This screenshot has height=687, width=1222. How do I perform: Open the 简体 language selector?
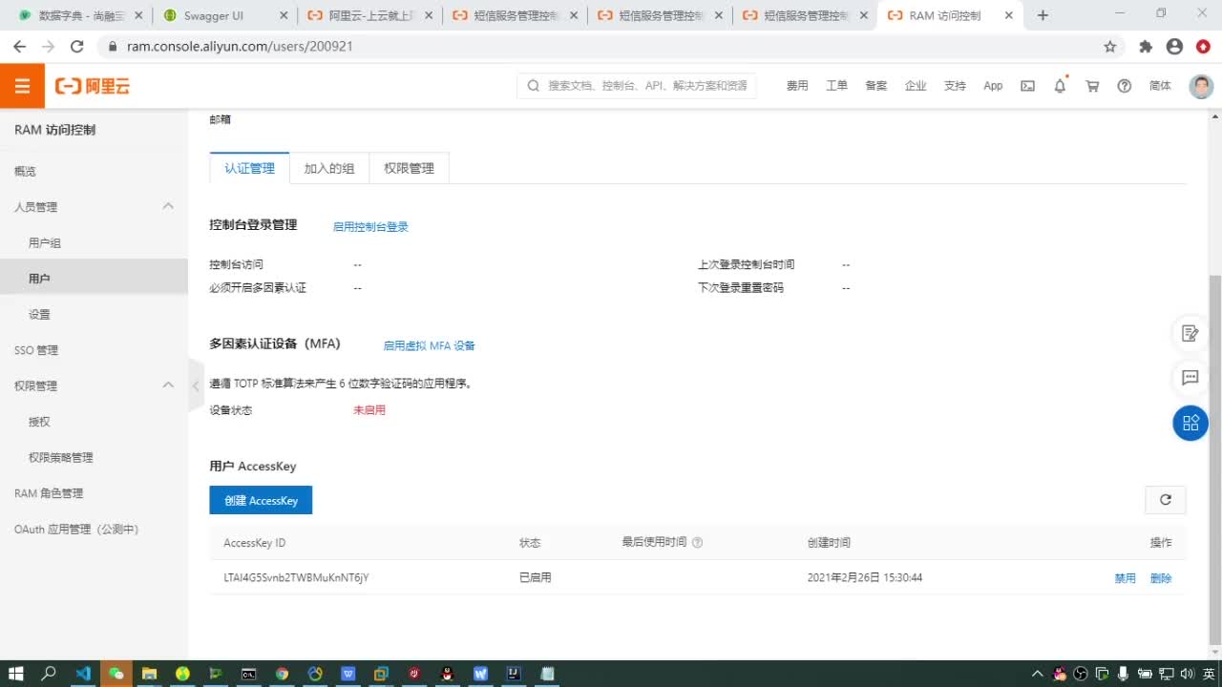[1160, 86]
